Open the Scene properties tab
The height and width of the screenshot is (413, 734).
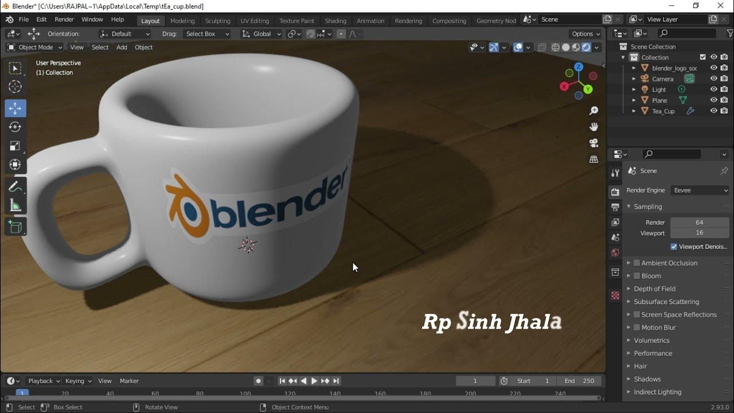(x=615, y=237)
